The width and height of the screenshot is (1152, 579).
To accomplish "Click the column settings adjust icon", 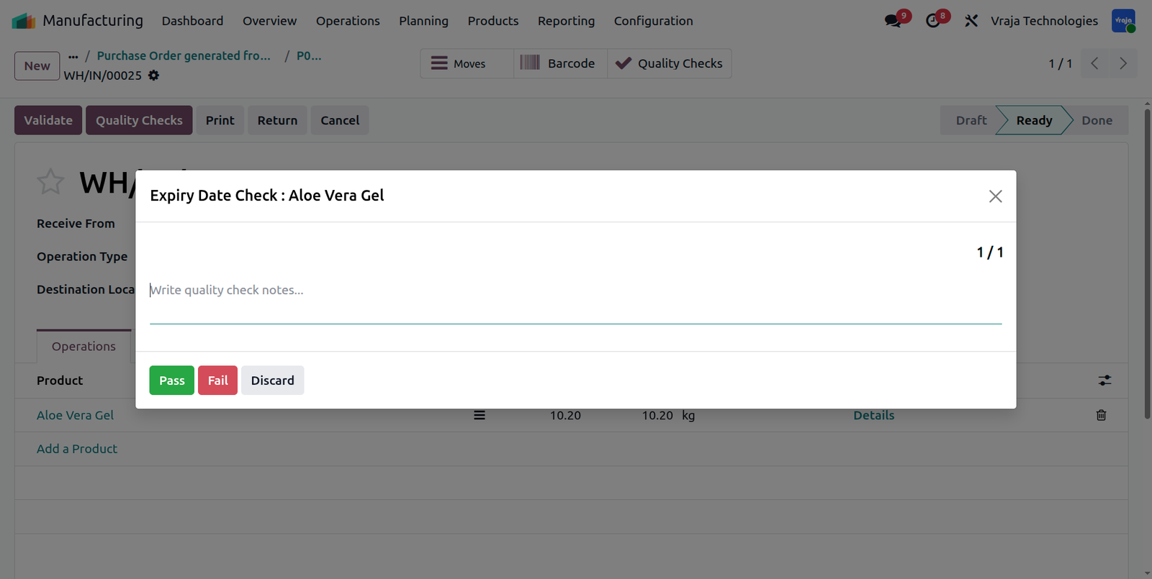I will [x=1104, y=380].
